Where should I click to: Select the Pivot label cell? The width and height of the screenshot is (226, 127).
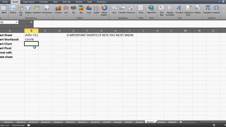click(12, 48)
